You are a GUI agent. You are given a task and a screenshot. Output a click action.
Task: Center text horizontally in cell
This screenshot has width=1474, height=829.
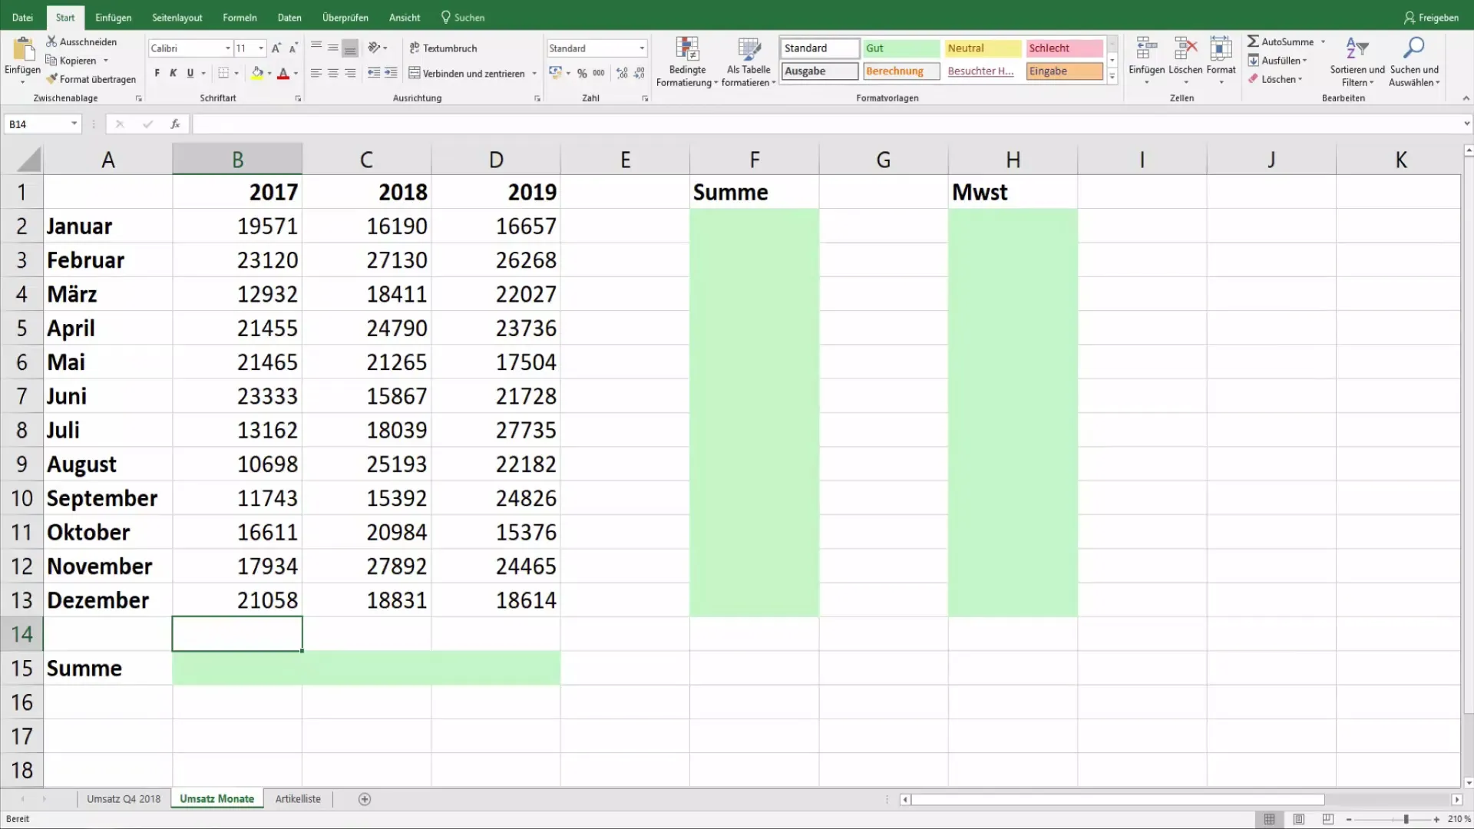pyautogui.click(x=333, y=73)
